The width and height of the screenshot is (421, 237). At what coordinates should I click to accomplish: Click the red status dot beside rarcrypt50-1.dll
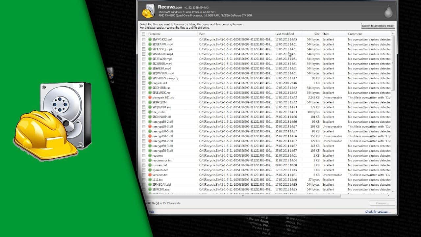click(150, 136)
